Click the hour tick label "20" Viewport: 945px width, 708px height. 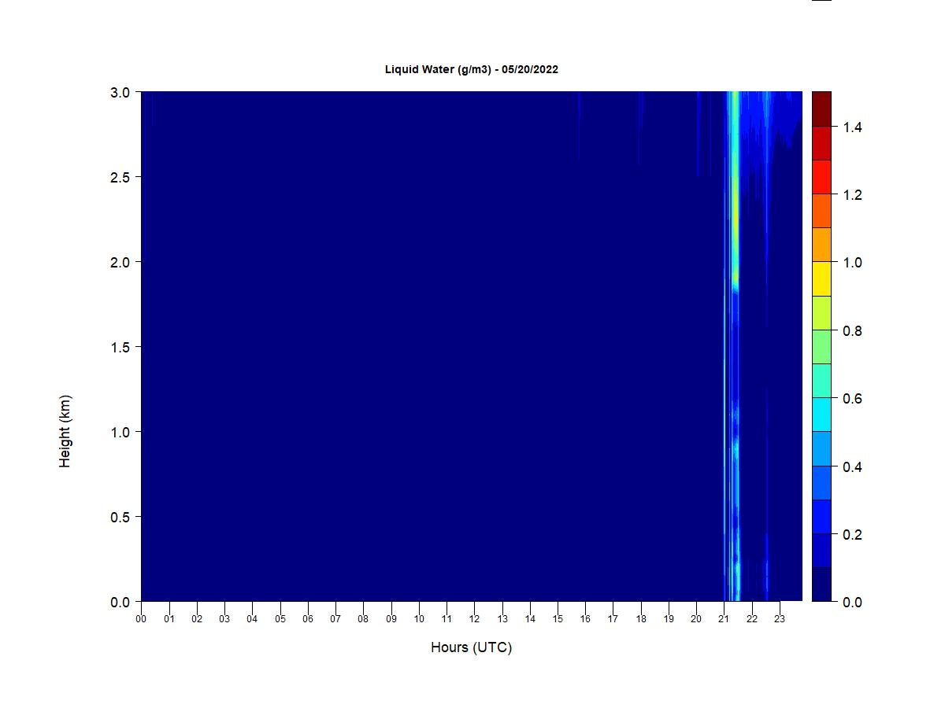coord(696,619)
